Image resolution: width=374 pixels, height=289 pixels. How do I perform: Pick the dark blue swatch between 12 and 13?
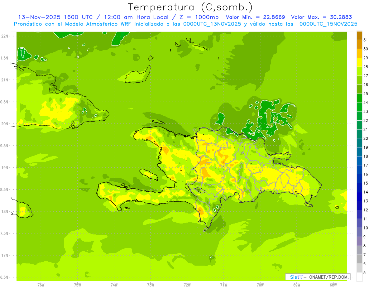359,205
